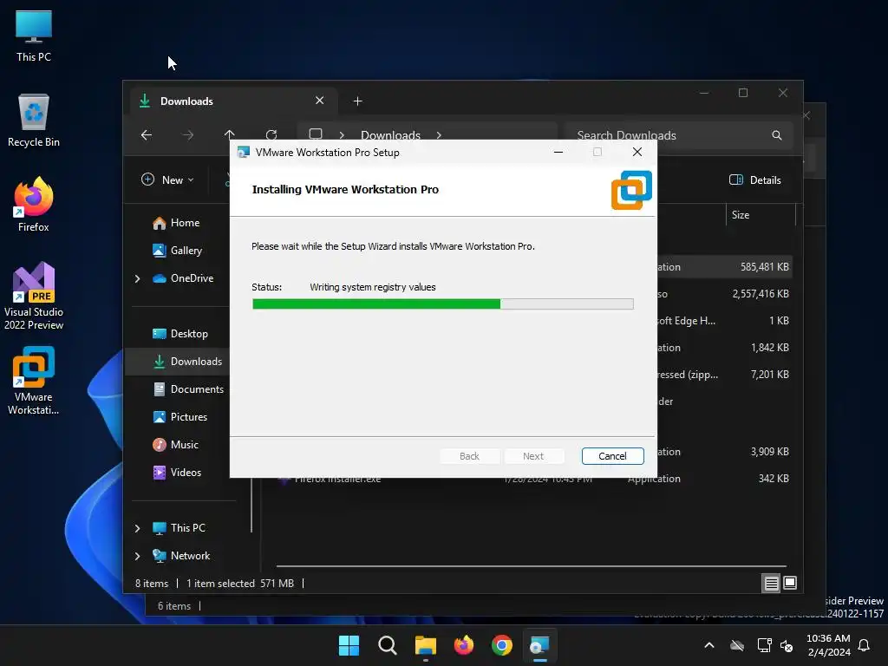The height and width of the screenshot is (666, 888).
Task: Open network status tray icon
Action: [764, 645]
